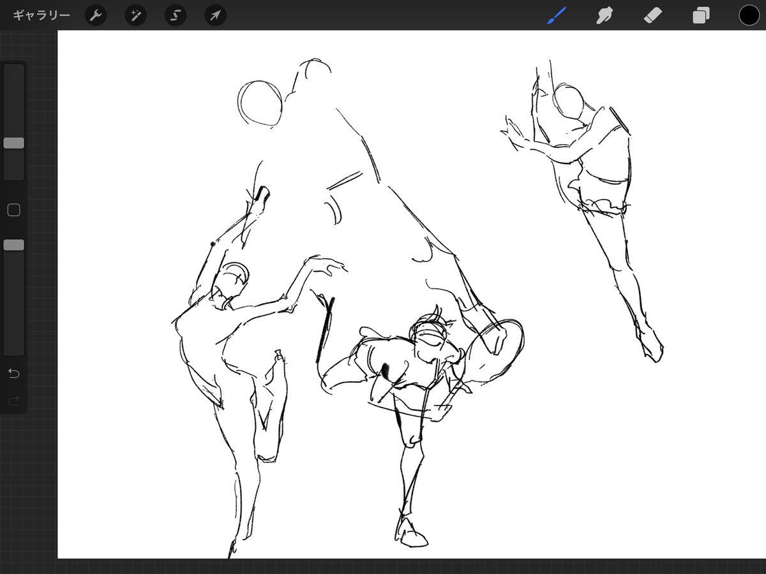
Task: Open the Layers panel
Action: [700, 15]
